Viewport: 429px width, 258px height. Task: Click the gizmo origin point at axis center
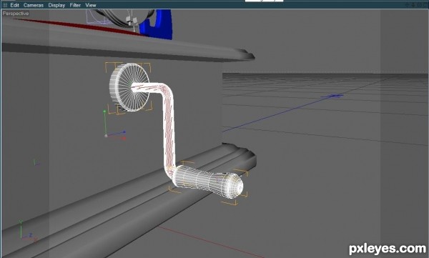point(106,136)
